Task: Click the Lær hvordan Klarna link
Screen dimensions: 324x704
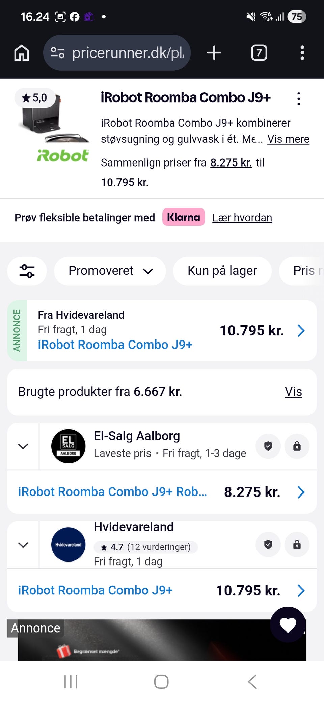Action: click(242, 218)
